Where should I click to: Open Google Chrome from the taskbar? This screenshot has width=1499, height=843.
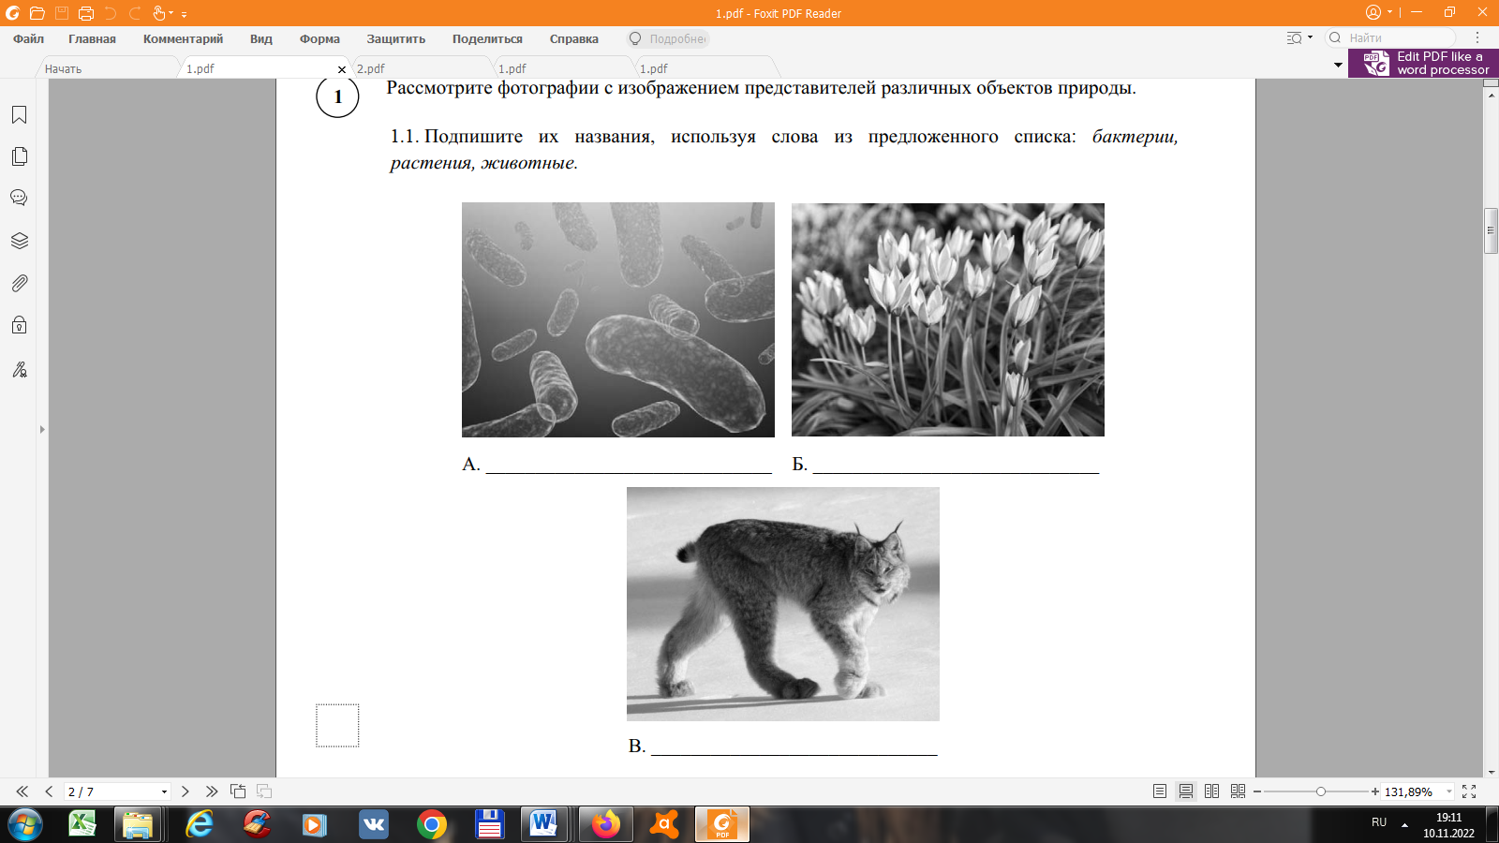pyautogui.click(x=431, y=824)
